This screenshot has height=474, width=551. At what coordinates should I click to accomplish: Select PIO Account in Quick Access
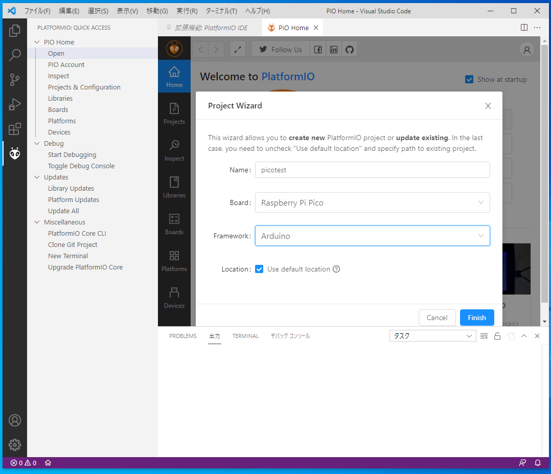(x=66, y=65)
